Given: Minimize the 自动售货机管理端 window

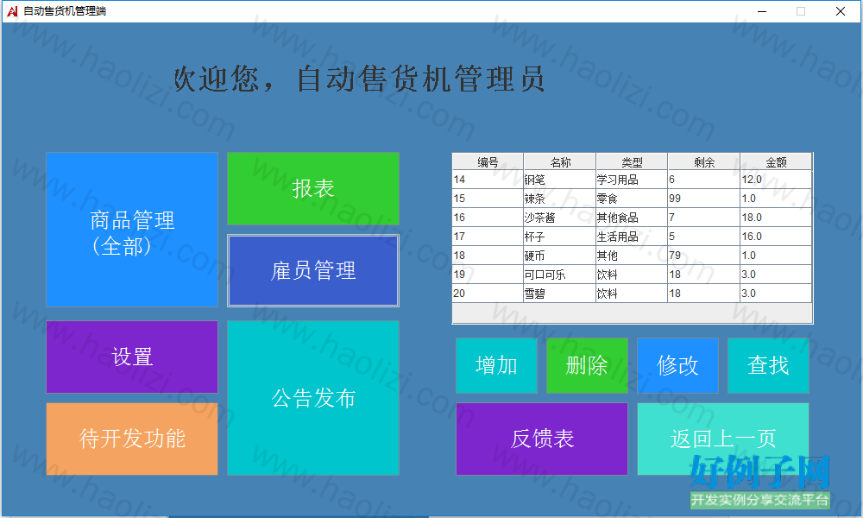Looking at the screenshot, I should (762, 11).
